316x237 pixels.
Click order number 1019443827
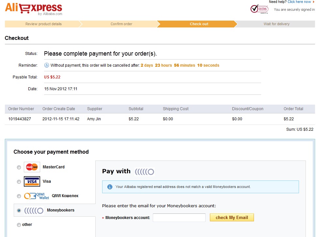click(x=20, y=119)
